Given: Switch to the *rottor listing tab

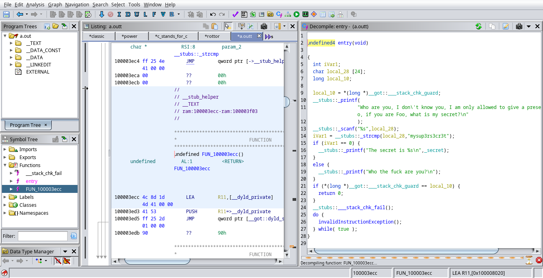Looking at the screenshot, I should pyautogui.click(x=212, y=36).
